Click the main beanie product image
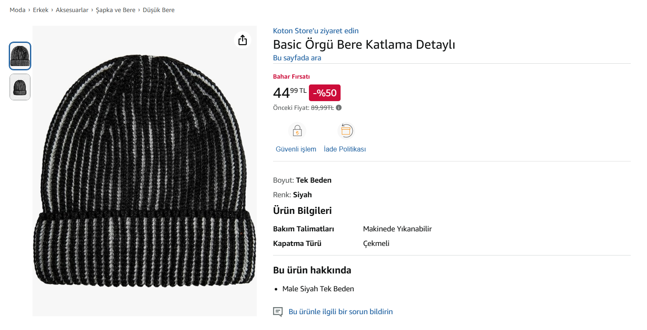The height and width of the screenshot is (330, 647). point(145,171)
